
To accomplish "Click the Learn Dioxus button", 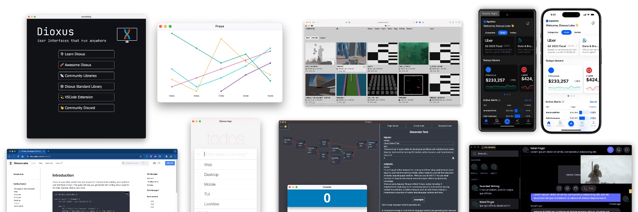I will coord(86,54).
